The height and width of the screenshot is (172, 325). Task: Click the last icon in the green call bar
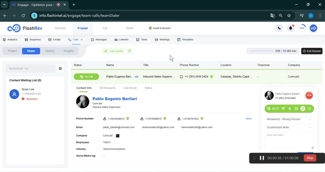(309, 109)
